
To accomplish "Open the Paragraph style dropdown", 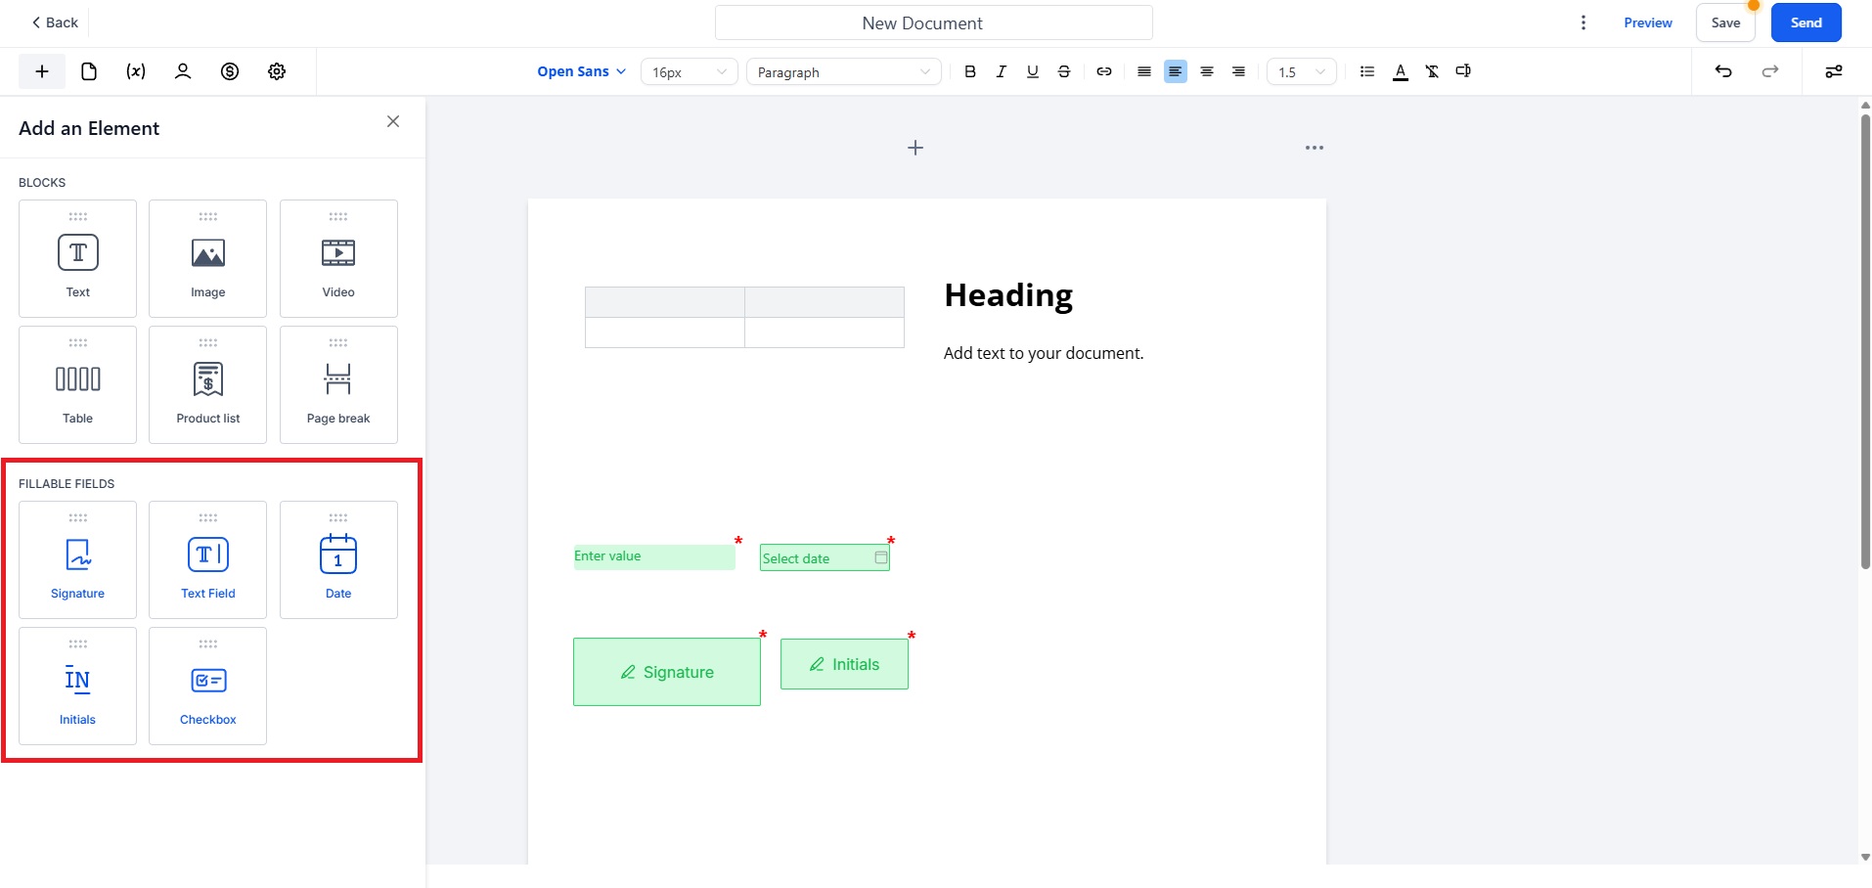I will 844,71.
